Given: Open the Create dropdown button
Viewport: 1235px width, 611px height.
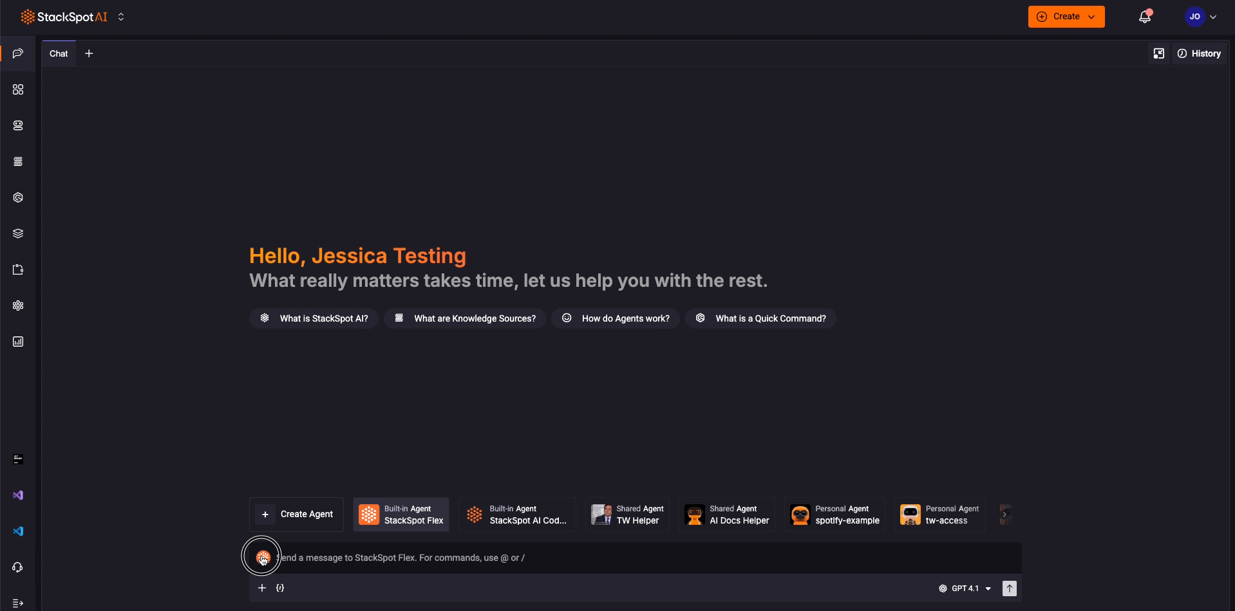Looking at the screenshot, I should pos(1066,16).
